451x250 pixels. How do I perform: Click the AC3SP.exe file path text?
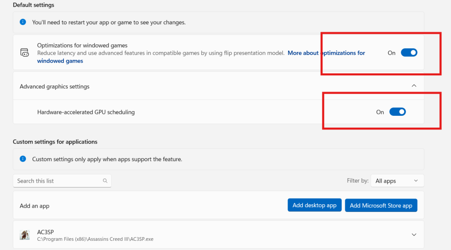click(x=95, y=239)
